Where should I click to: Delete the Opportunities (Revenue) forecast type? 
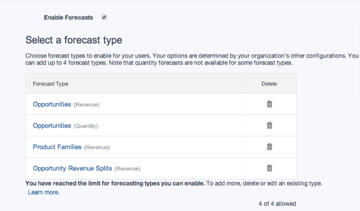coord(269,104)
